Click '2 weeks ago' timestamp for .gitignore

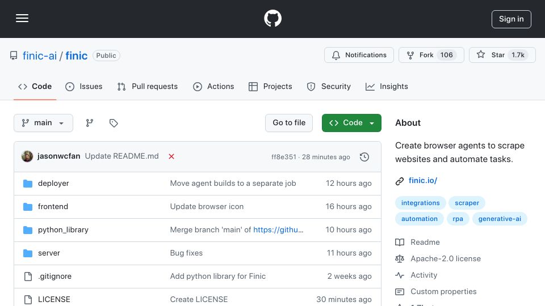349,276
